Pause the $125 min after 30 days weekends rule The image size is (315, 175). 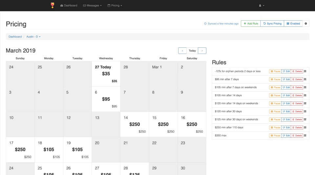coord(275,119)
